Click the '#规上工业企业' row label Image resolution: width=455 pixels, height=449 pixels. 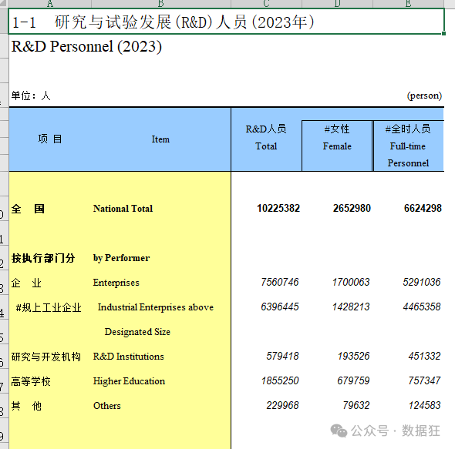tap(49, 307)
